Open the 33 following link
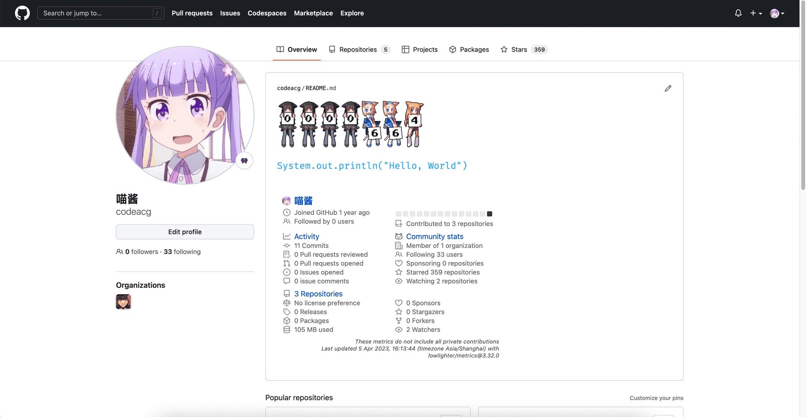This screenshot has height=417, width=806. tap(182, 252)
